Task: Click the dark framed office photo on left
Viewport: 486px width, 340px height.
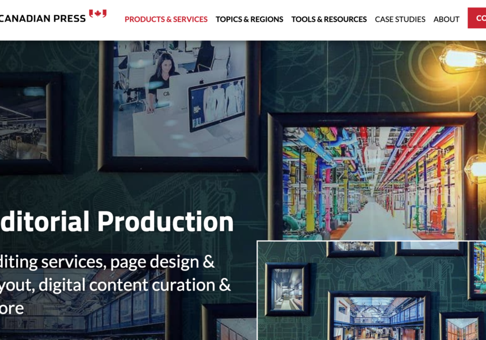Action: click(x=26, y=122)
